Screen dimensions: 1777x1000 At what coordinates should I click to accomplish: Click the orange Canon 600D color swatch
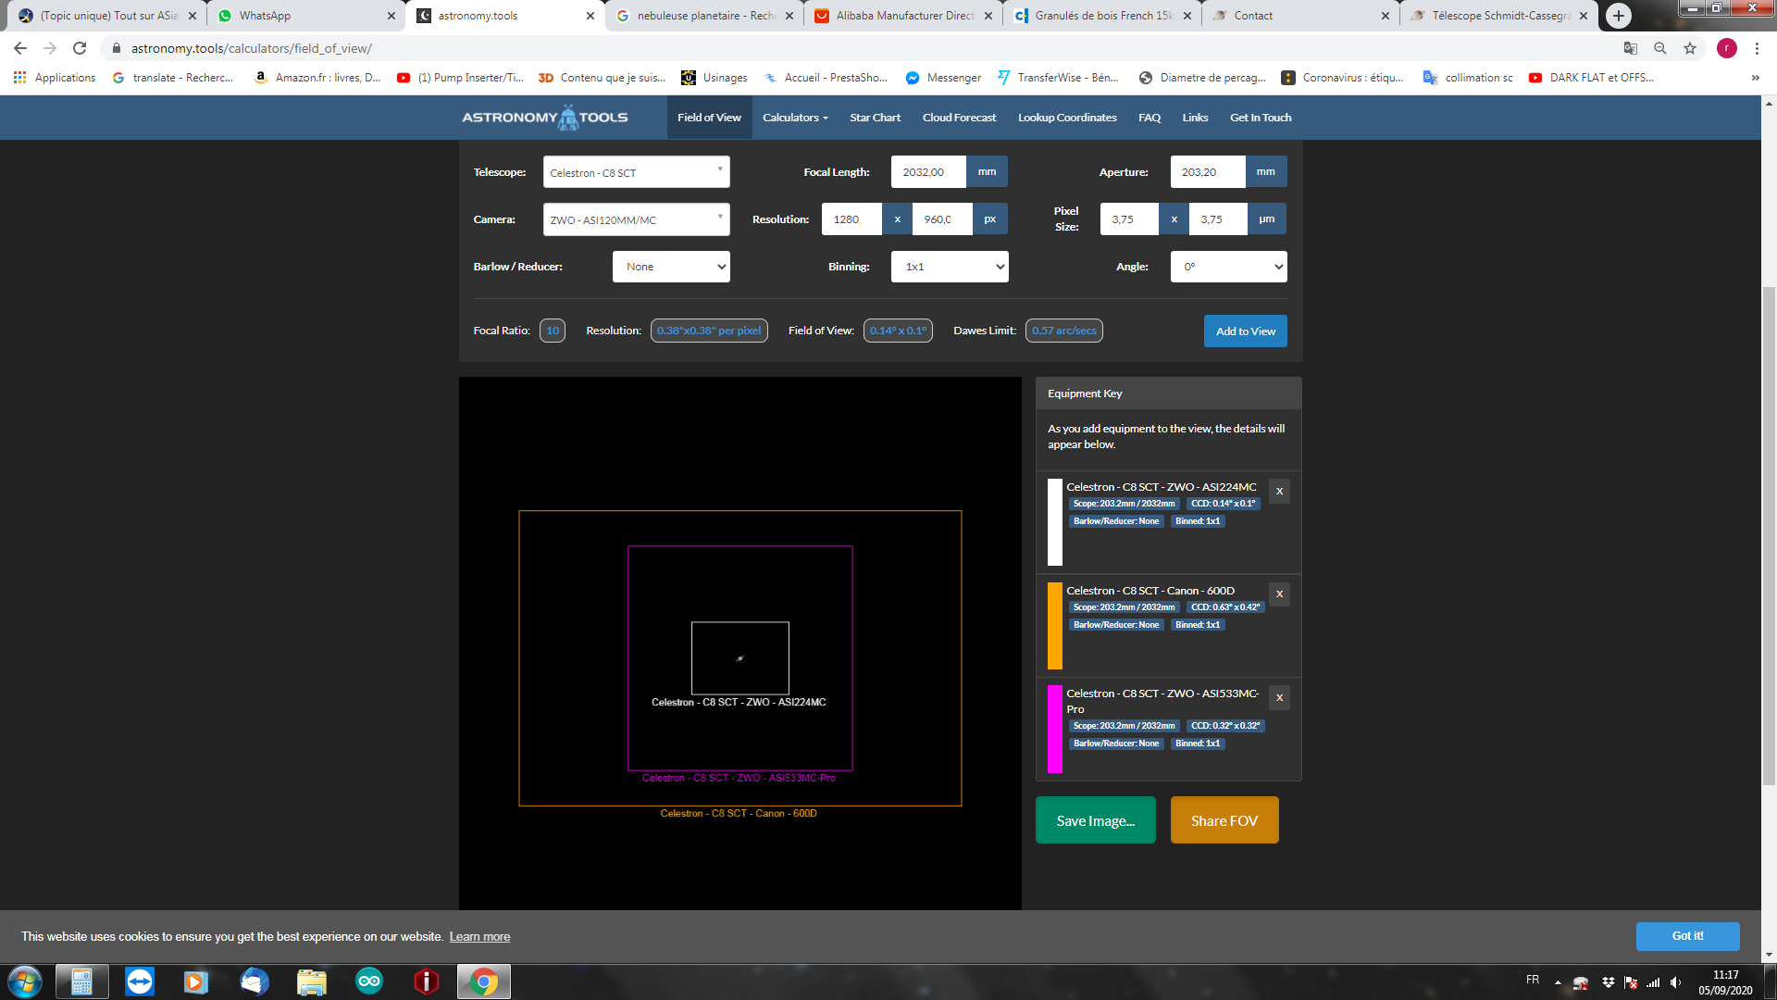1054,625
